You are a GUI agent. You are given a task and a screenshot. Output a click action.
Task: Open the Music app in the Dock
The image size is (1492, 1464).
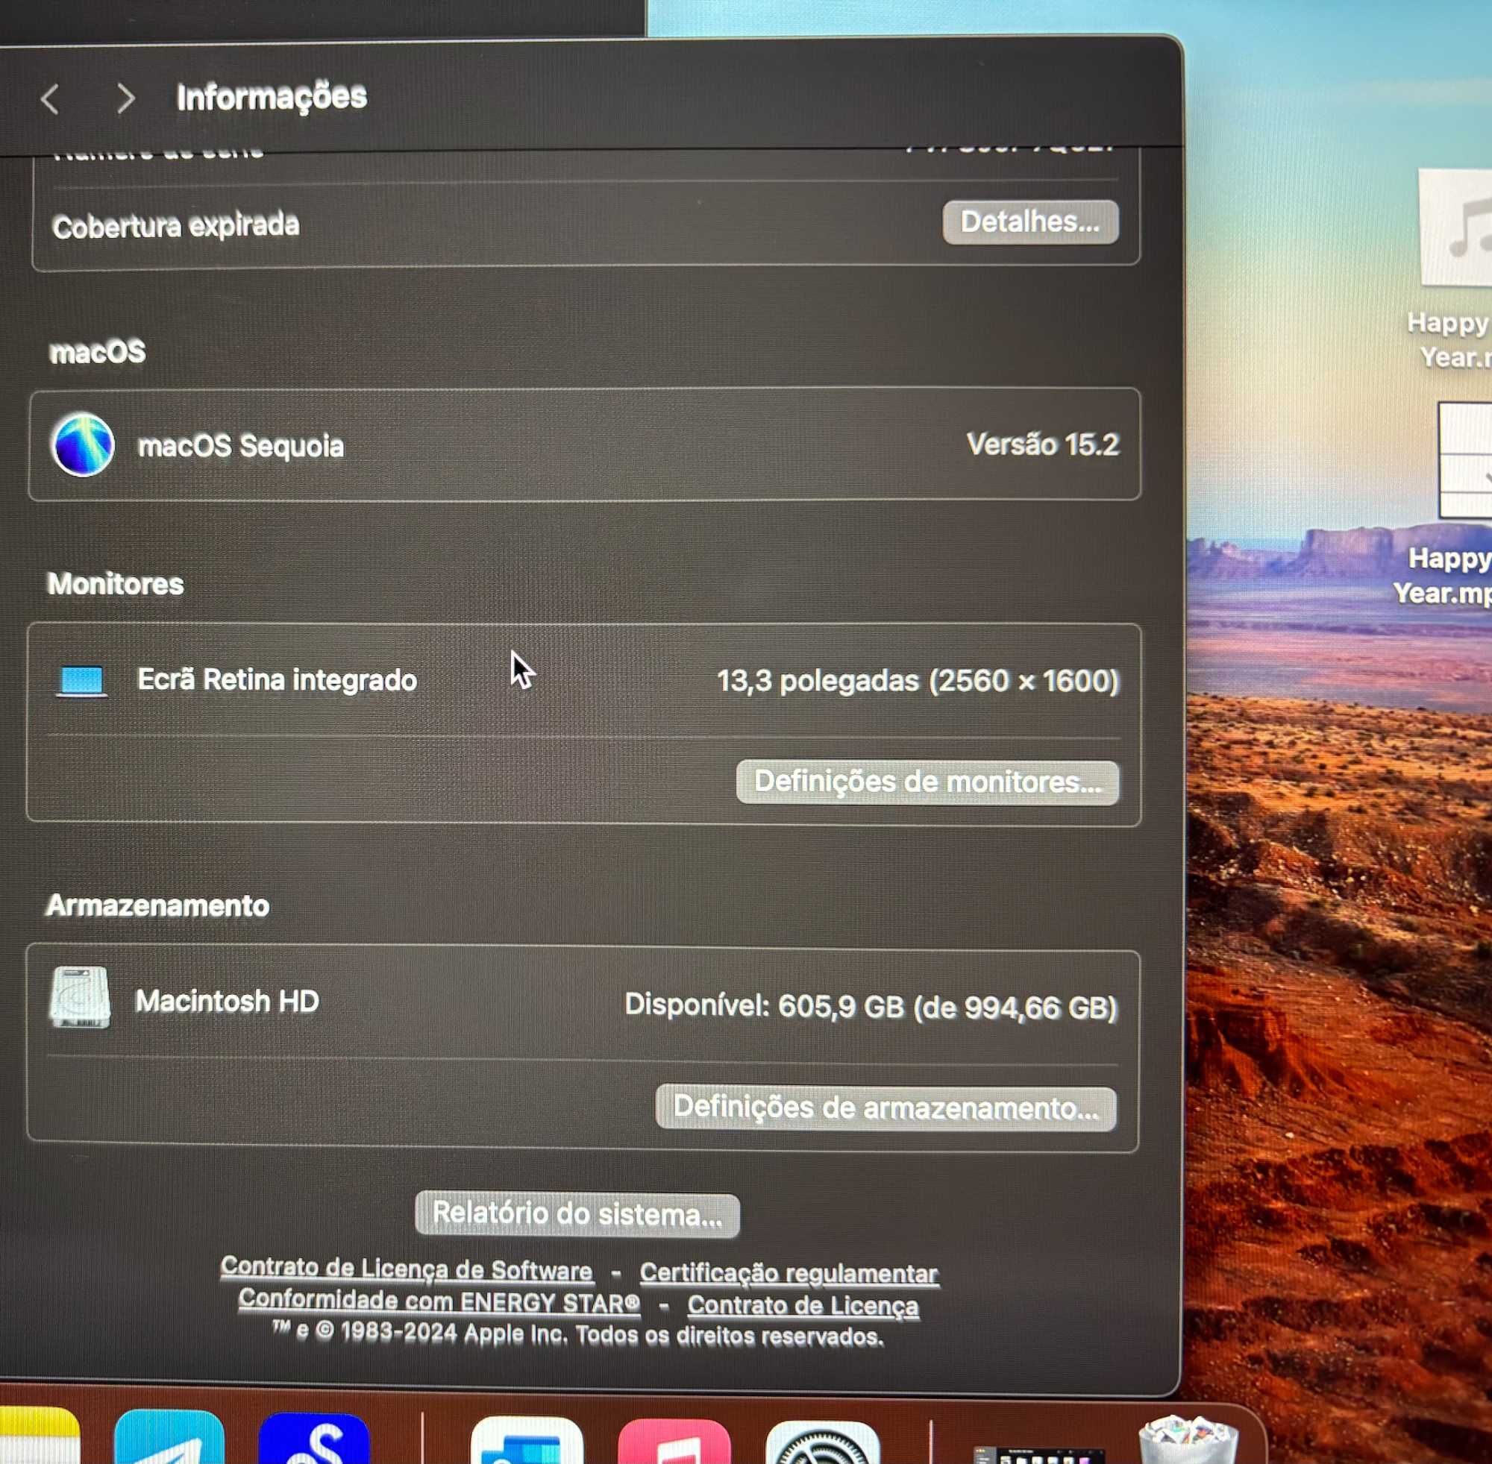click(x=674, y=1442)
